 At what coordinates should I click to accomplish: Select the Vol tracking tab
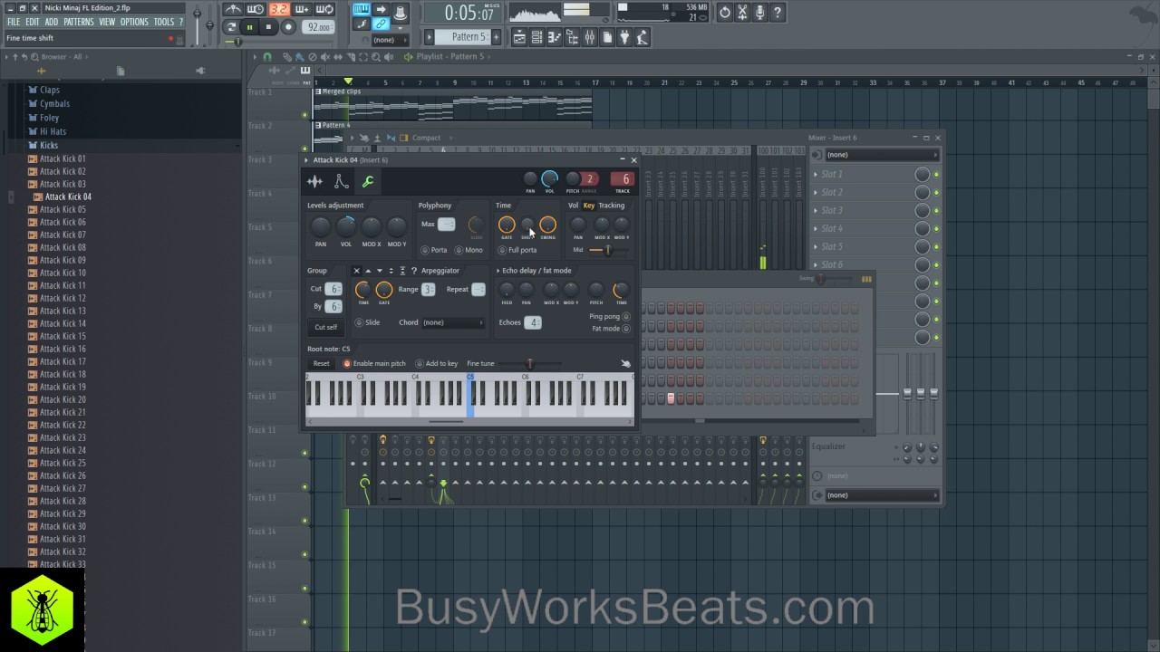tap(573, 206)
